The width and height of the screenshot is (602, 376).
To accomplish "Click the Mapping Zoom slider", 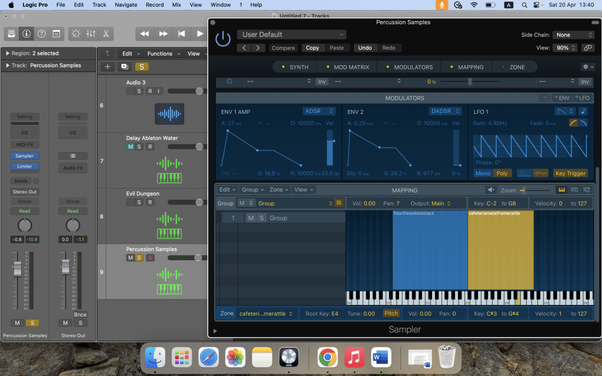I will click(535, 190).
